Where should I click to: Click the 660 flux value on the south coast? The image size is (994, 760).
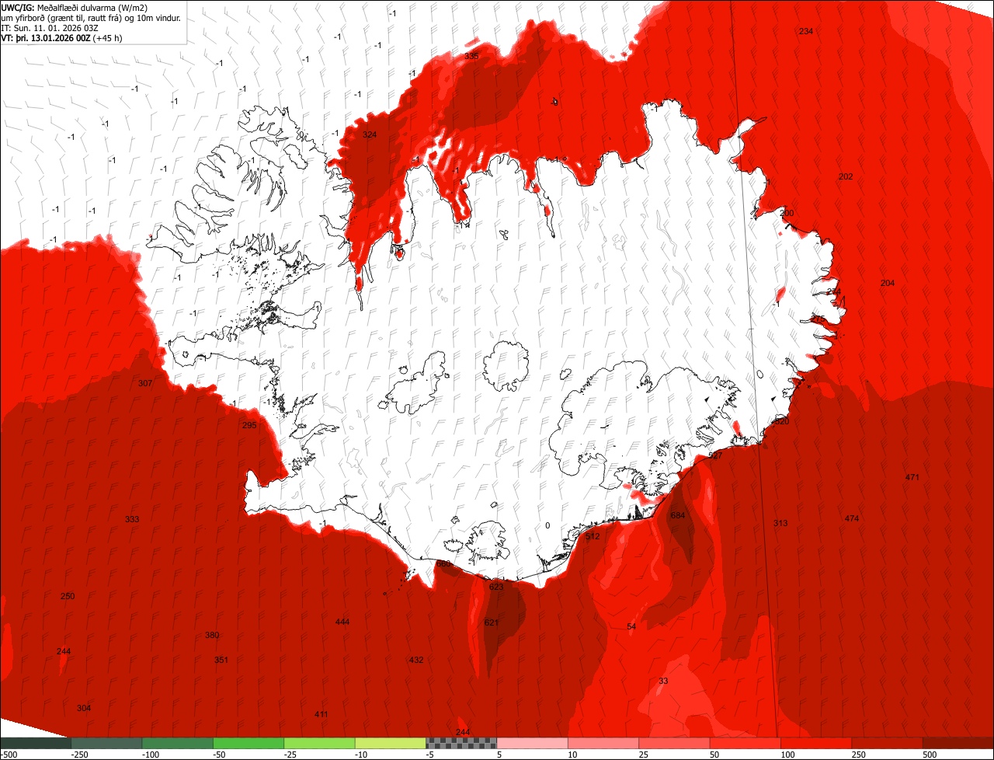click(443, 564)
